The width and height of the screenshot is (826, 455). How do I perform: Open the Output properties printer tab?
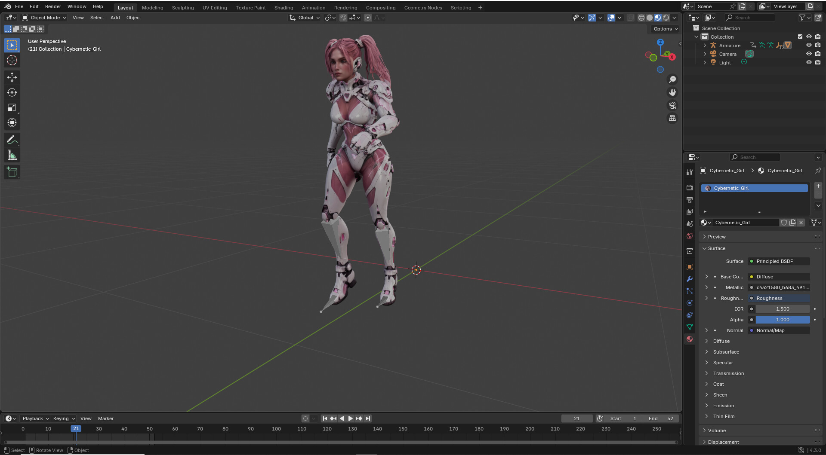(690, 200)
